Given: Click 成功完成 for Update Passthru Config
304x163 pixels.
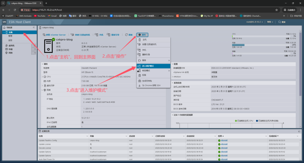Looking at the screenshot, I should [x=224, y=140].
